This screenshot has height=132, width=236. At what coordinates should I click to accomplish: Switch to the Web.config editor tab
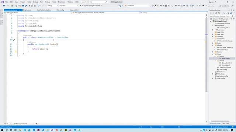60,10
